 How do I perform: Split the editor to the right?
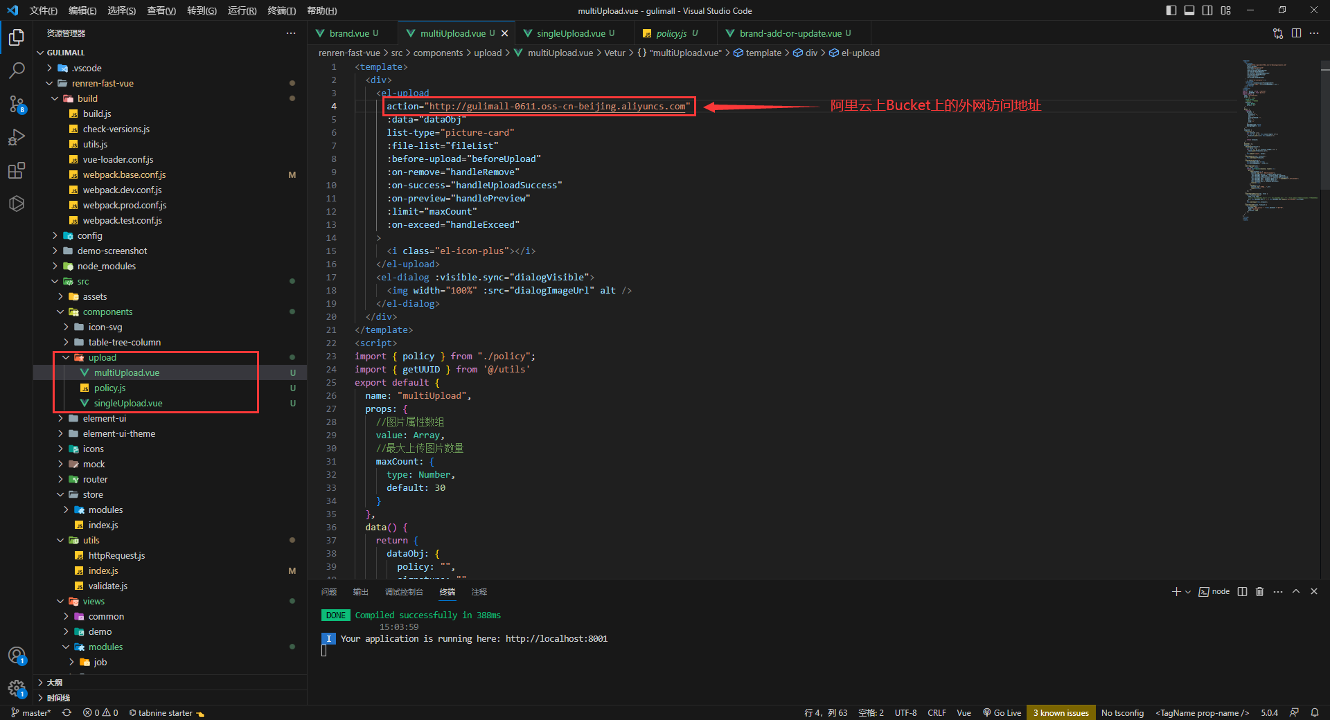(1296, 33)
